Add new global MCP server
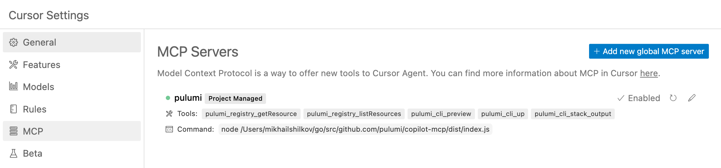The width and height of the screenshot is (721, 168). (649, 51)
